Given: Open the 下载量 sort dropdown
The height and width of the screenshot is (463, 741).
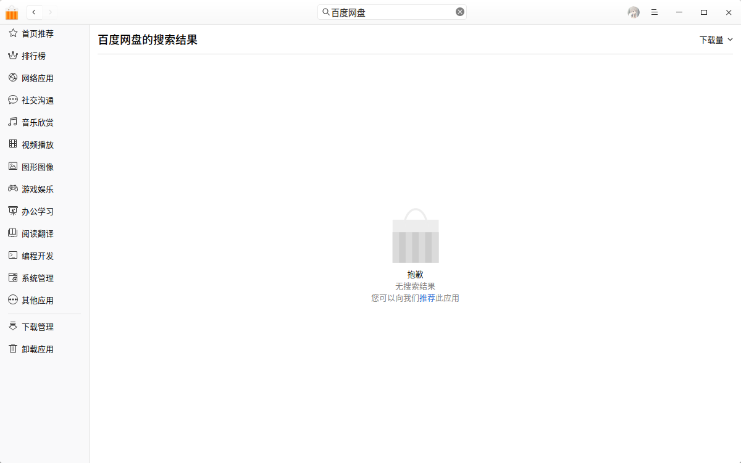Looking at the screenshot, I should click(x=716, y=40).
